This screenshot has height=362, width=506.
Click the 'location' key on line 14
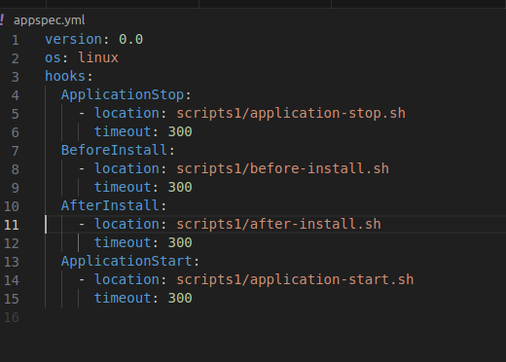coord(126,280)
